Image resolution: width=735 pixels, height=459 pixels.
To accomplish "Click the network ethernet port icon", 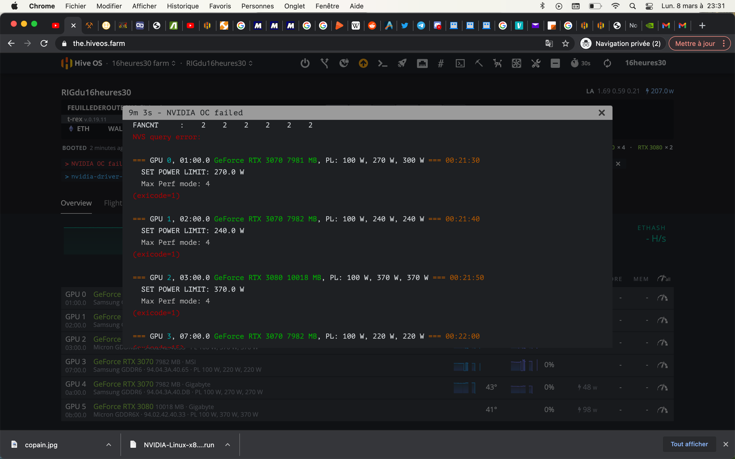I will (x=422, y=63).
